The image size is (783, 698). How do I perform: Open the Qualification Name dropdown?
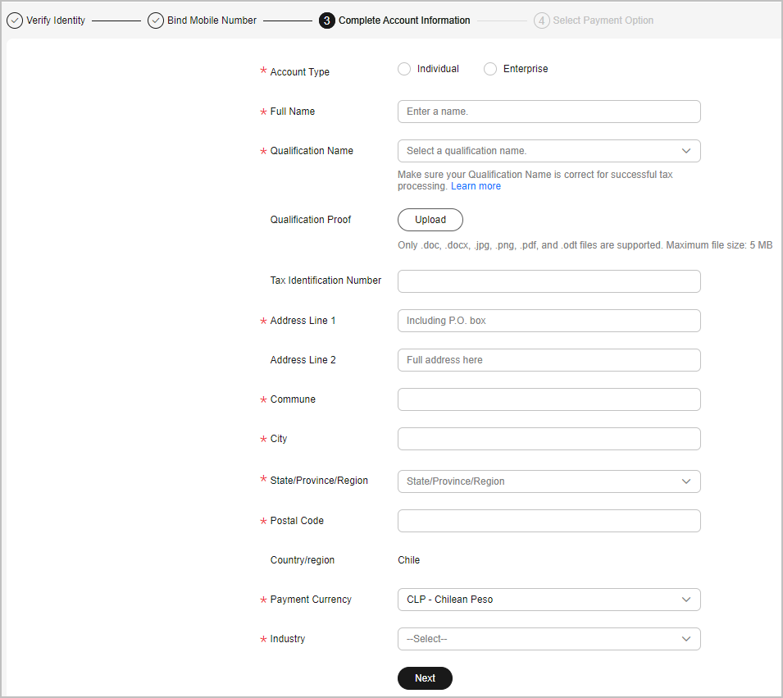[549, 151]
